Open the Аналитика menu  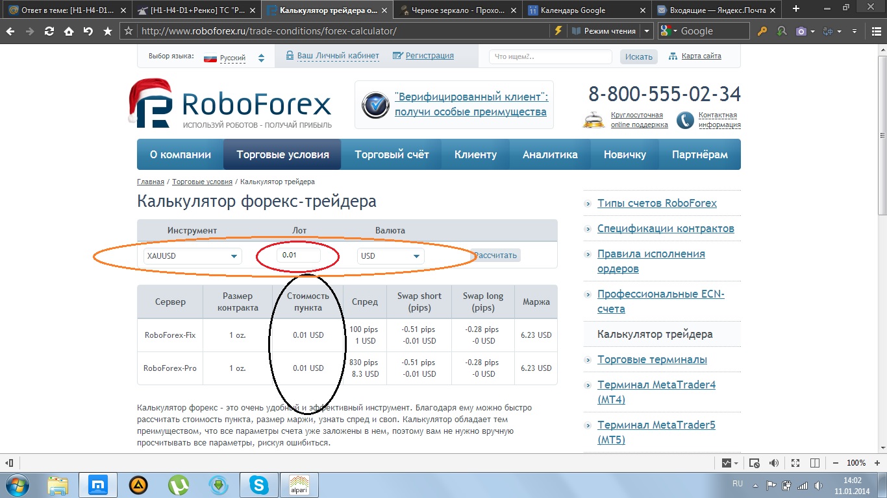tap(550, 154)
